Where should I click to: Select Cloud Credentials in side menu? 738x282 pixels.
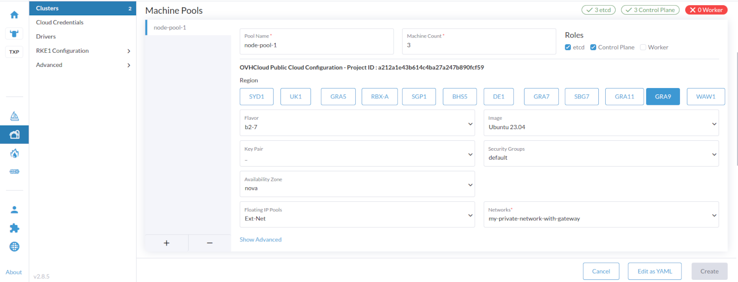[60, 23]
